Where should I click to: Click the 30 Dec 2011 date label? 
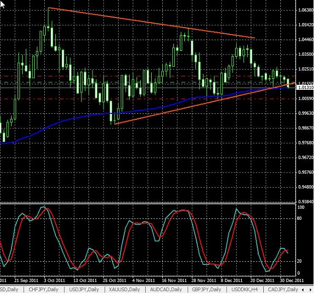point(292,280)
